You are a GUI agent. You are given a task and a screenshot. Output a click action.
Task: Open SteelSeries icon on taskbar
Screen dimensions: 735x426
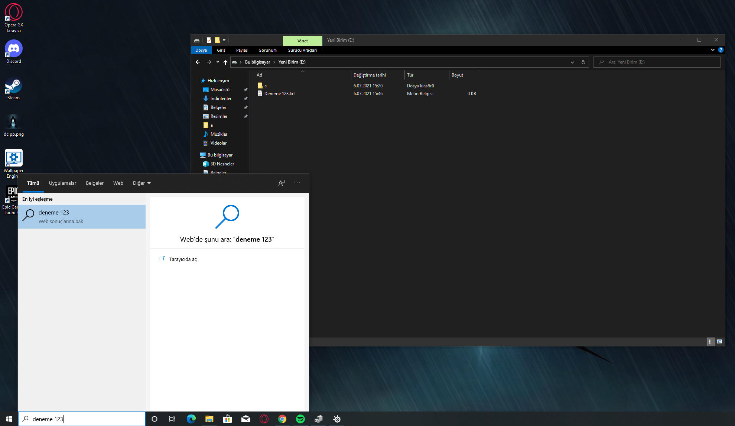tap(337, 419)
